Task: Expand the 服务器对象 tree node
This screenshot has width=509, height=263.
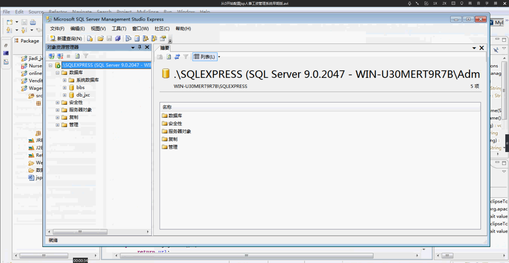Action: coord(57,110)
